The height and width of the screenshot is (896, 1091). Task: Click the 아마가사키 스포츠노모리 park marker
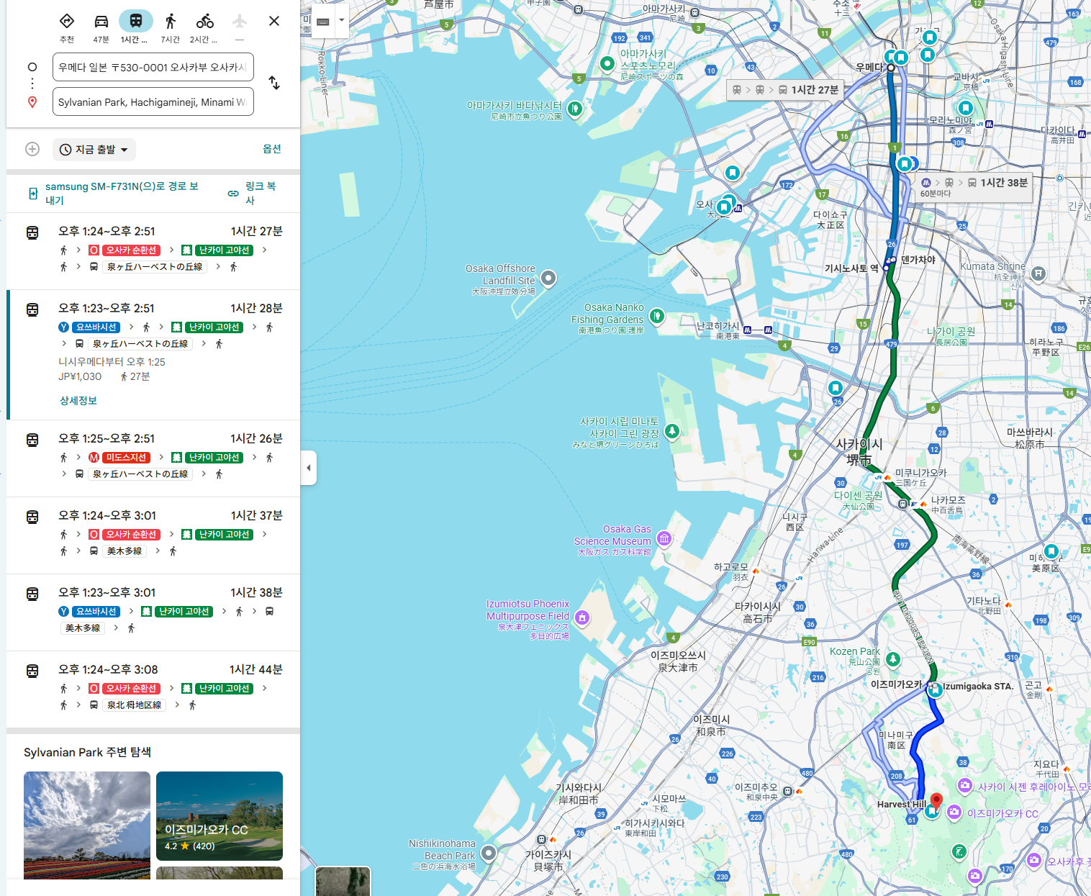coord(607,63)
